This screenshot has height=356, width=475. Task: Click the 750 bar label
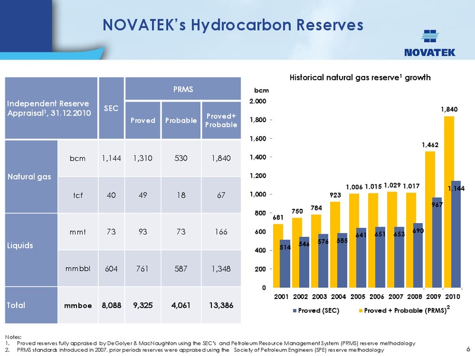point(297,211)
